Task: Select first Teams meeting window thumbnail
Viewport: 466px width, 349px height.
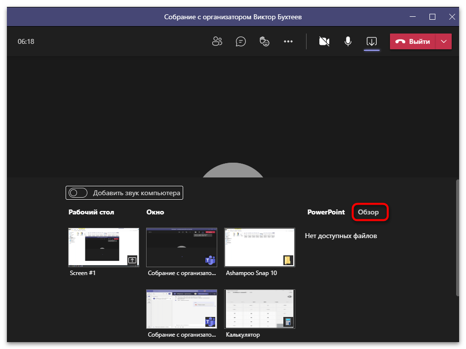Action: (x=182, y=247)
